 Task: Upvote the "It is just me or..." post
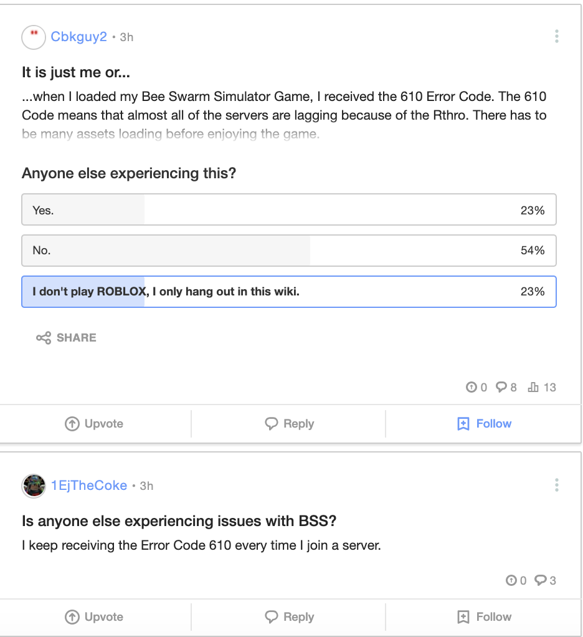click(95, 424)
